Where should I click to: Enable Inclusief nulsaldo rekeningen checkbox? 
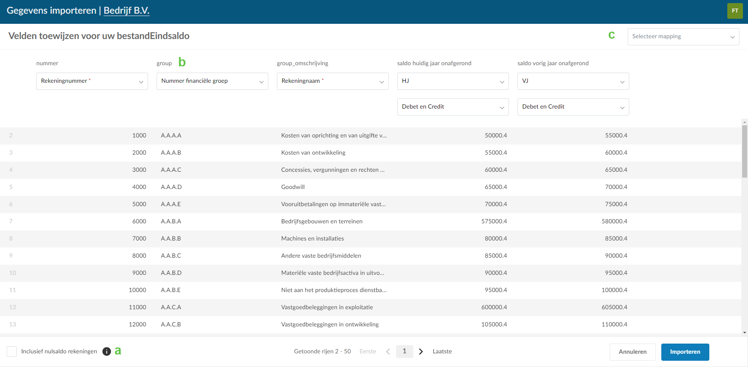(x=12, y=351)
